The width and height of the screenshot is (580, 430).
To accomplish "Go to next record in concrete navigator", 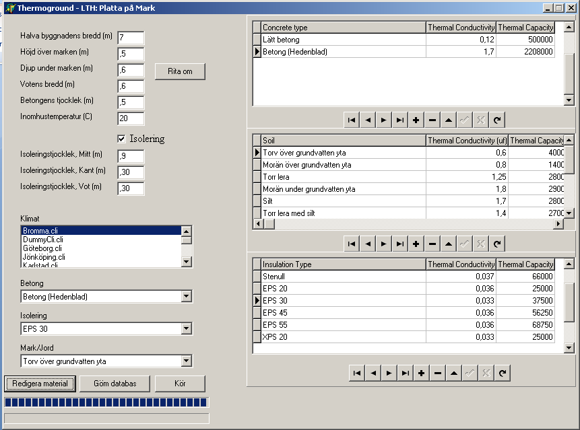I will coord(384,120).
